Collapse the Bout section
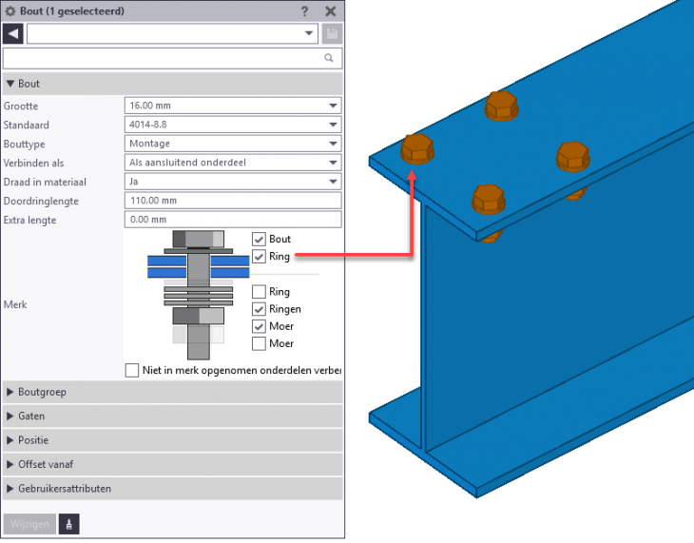 [x=173, y=84]
